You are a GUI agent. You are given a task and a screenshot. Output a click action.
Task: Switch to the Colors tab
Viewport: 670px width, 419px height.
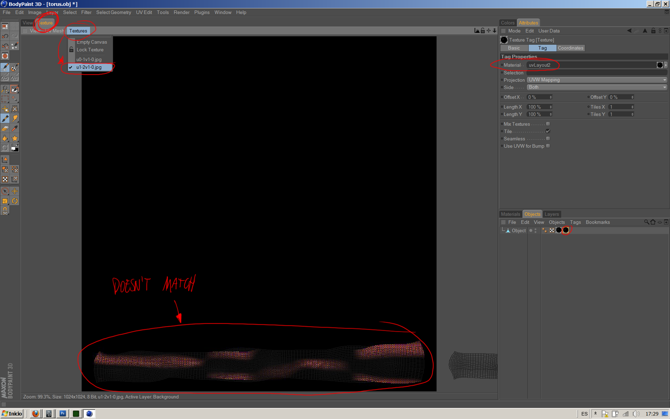508,23
